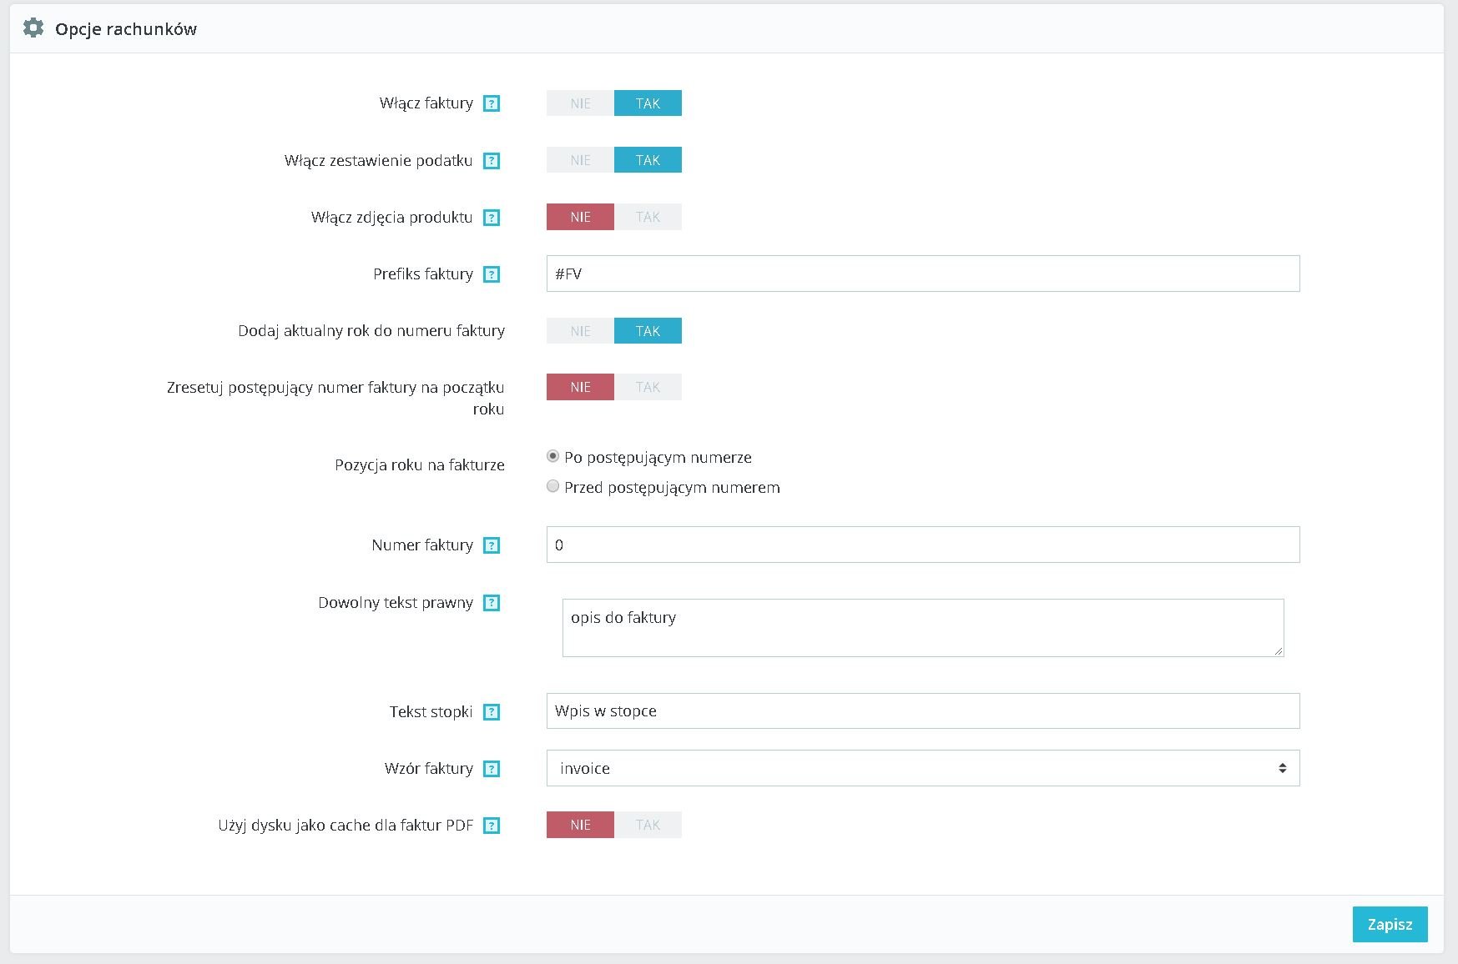Select Przed postępującym numerem radio option
The width and height of the screenshot is (1458, 964).
[552, 486]
